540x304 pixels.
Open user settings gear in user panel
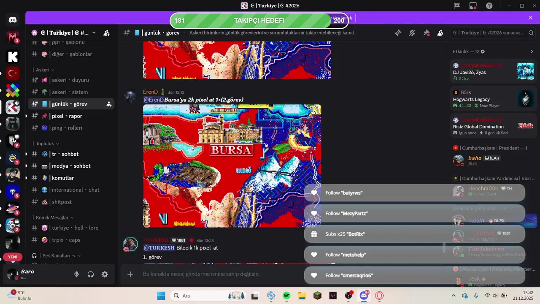point(105,274)
